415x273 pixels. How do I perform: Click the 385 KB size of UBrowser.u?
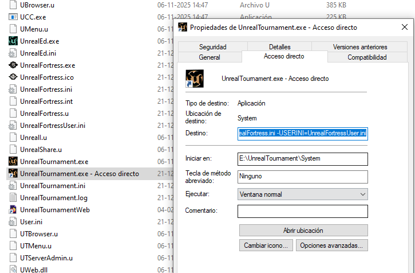click(336, 5)
